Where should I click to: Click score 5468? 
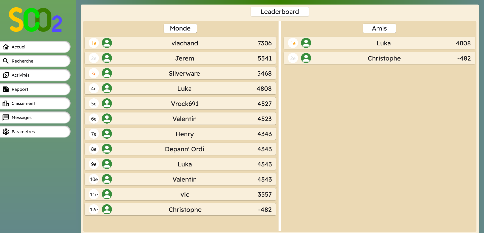[x=264, y=73]
